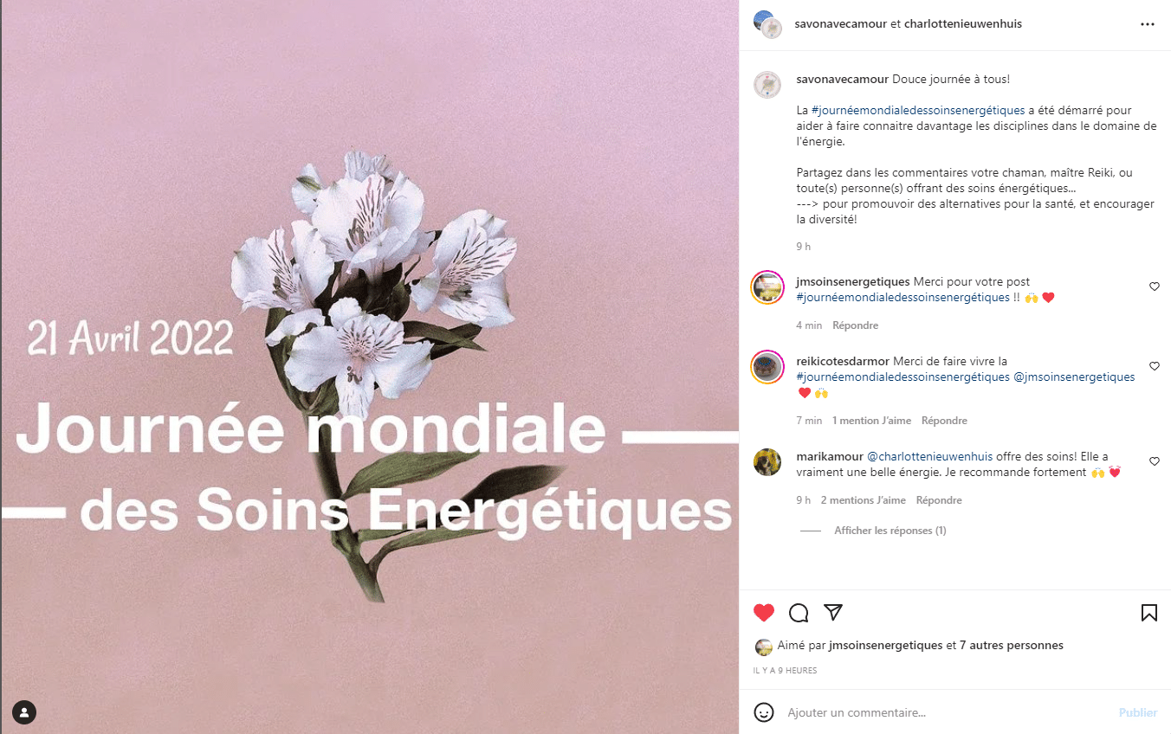Image resolution: width=1171 pixels, height=734 pixels.
Task: Like marikamour comment heart
Action: (x=1155, y=461)
